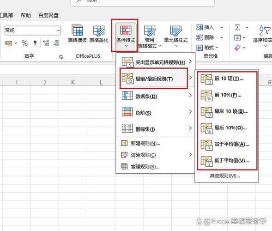Open 色阶 color scales submenu
Image resolution: width=272 pixels, height=231 pixels.
[x=156, y=112]
